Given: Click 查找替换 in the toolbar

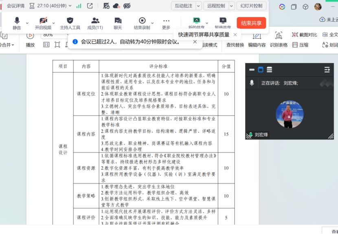Looking at the screenshot, I should tap(235, 45).
